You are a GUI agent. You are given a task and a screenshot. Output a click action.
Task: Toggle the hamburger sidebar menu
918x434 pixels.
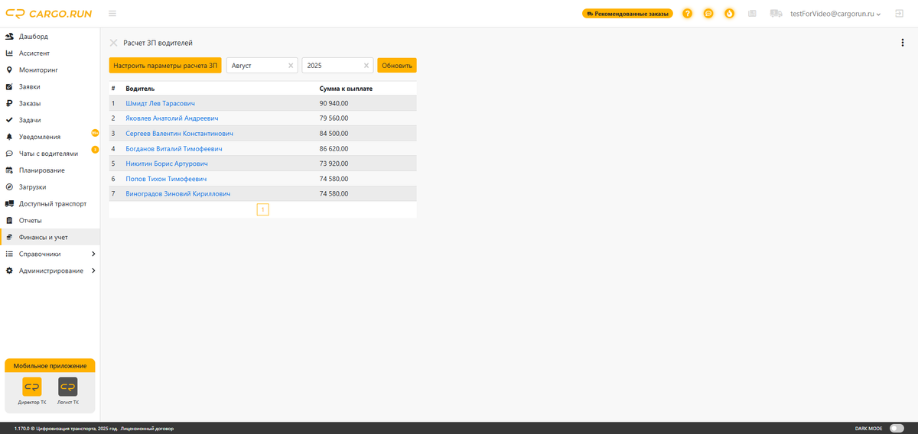coord(112,13)
